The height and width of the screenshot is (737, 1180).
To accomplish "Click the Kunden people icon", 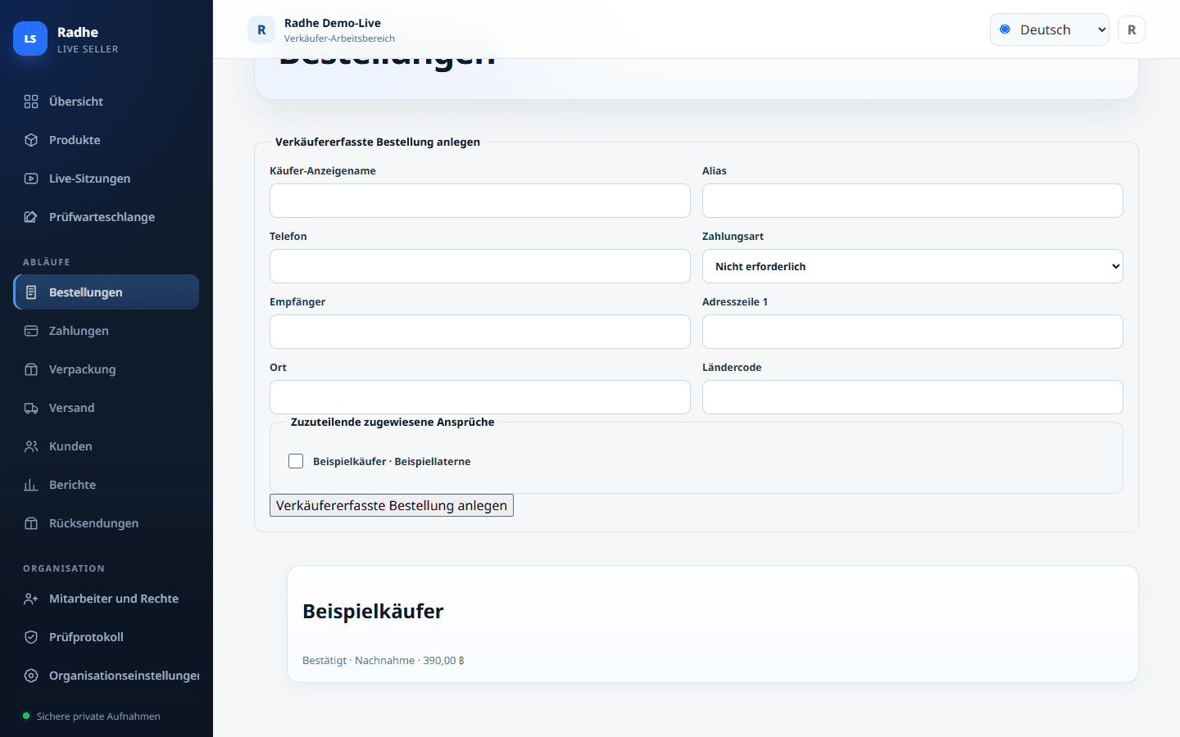I will tap(31, 446).
